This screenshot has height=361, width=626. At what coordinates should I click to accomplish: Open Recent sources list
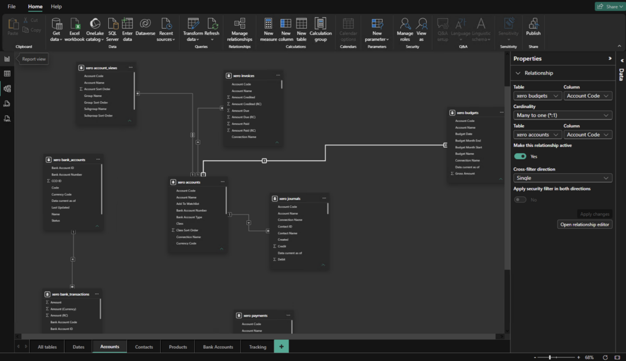click(x=166, y=30)
